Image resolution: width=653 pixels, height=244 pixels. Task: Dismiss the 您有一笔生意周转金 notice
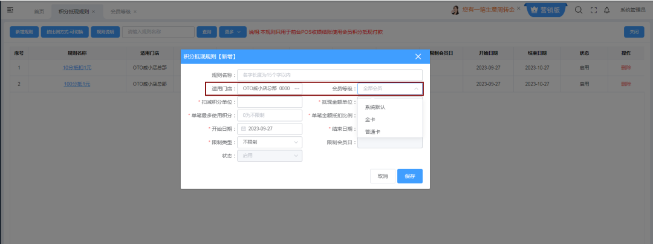pyautogui.click(x=518, y=9)
